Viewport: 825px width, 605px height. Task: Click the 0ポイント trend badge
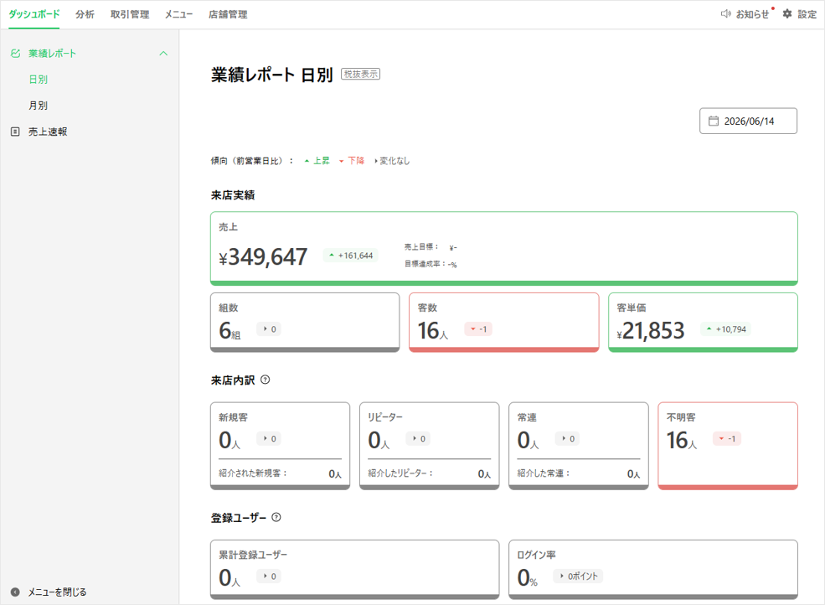tap(578, 576)
